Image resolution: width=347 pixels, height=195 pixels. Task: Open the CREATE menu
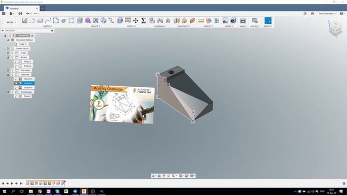[x=95, y=27]
